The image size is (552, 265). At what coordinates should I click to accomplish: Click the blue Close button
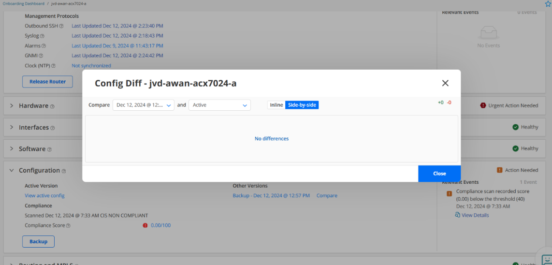click(439, 174)
